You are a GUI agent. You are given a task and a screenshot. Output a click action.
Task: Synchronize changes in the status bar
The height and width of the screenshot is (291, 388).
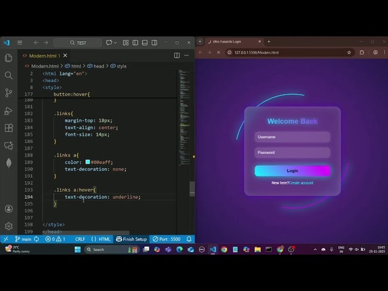pyautogui.click(x=36, y=239)
